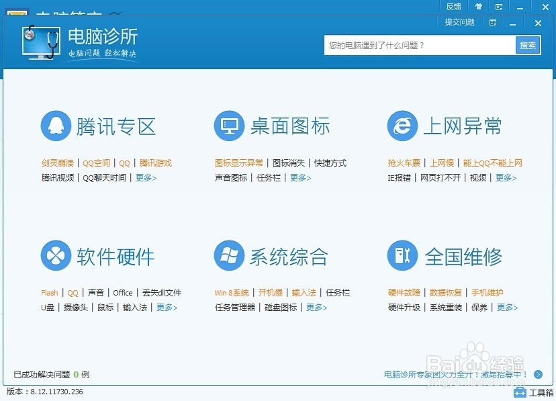Image resolution: width=556 pixels, height=401 pixels.
Task: Open the 磁盘图标 link
Action: point(281,308)
